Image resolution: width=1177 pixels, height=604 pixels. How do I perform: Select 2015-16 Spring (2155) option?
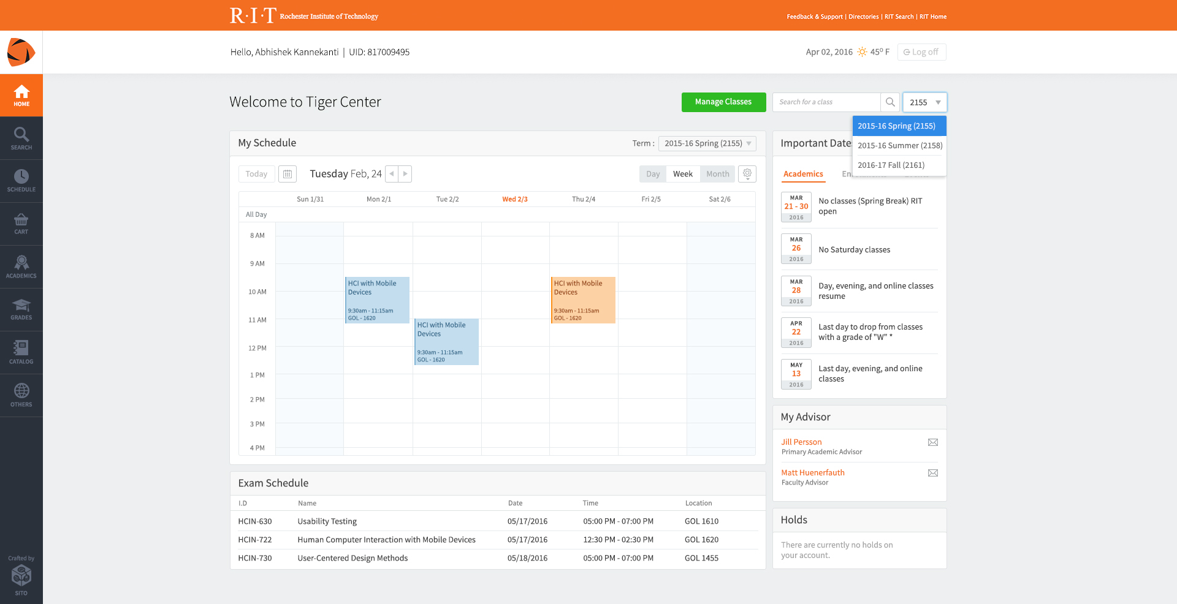tap(899, 126)
